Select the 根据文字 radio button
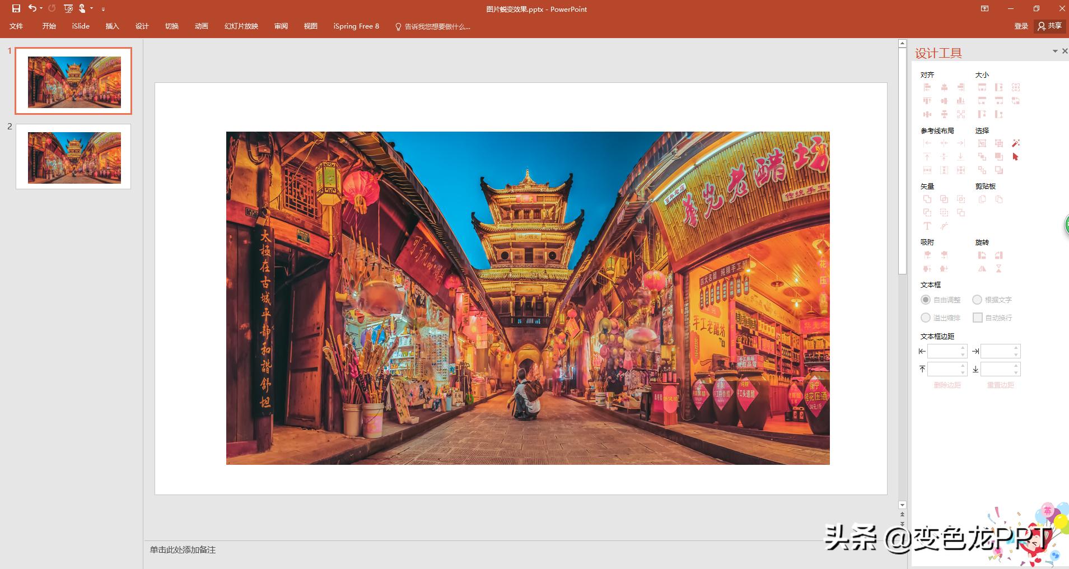1069x569 pixels. click(977, 300)
